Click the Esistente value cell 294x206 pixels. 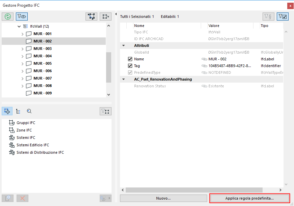pos(216,86)
